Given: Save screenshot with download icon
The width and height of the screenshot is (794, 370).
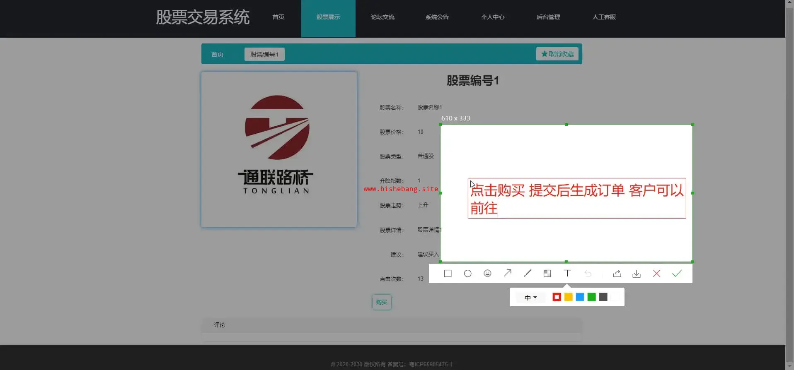Looking at the screenshot, I should tap(637, 274).
